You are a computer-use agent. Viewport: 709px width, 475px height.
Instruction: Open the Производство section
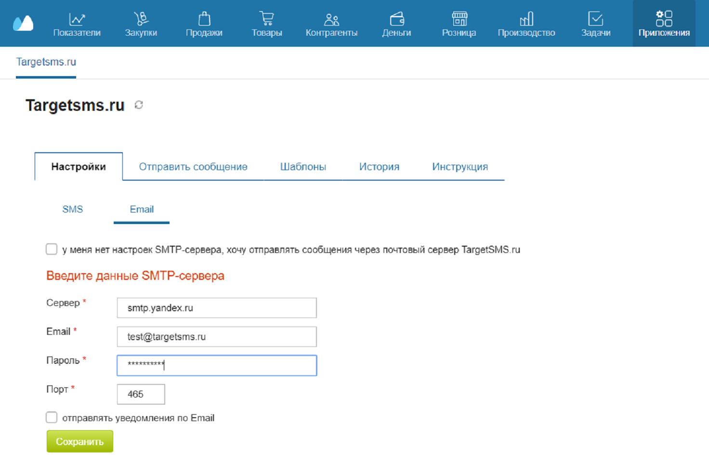526,24
